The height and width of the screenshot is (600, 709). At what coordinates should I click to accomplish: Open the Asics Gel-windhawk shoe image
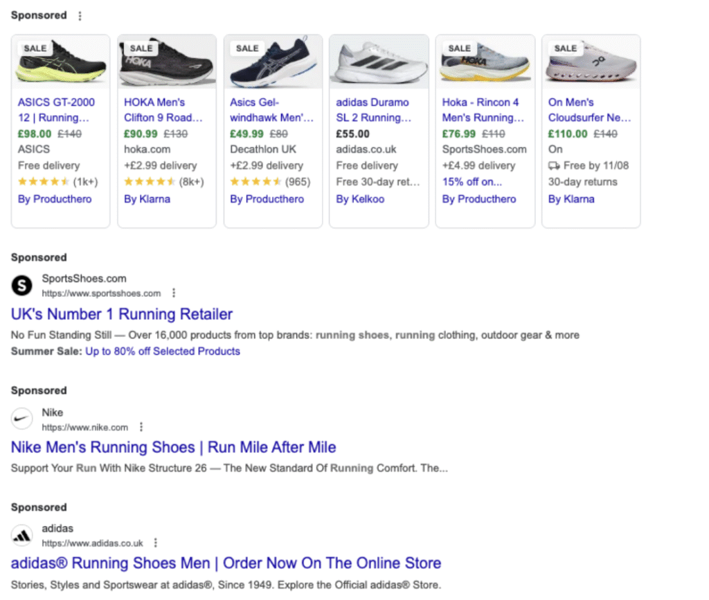[x=273, y=62]
